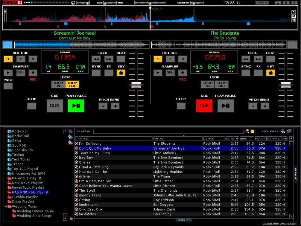This screenshot has width=301, height=226.
Task: Sort tracks by the Title column
Action: 116,139
